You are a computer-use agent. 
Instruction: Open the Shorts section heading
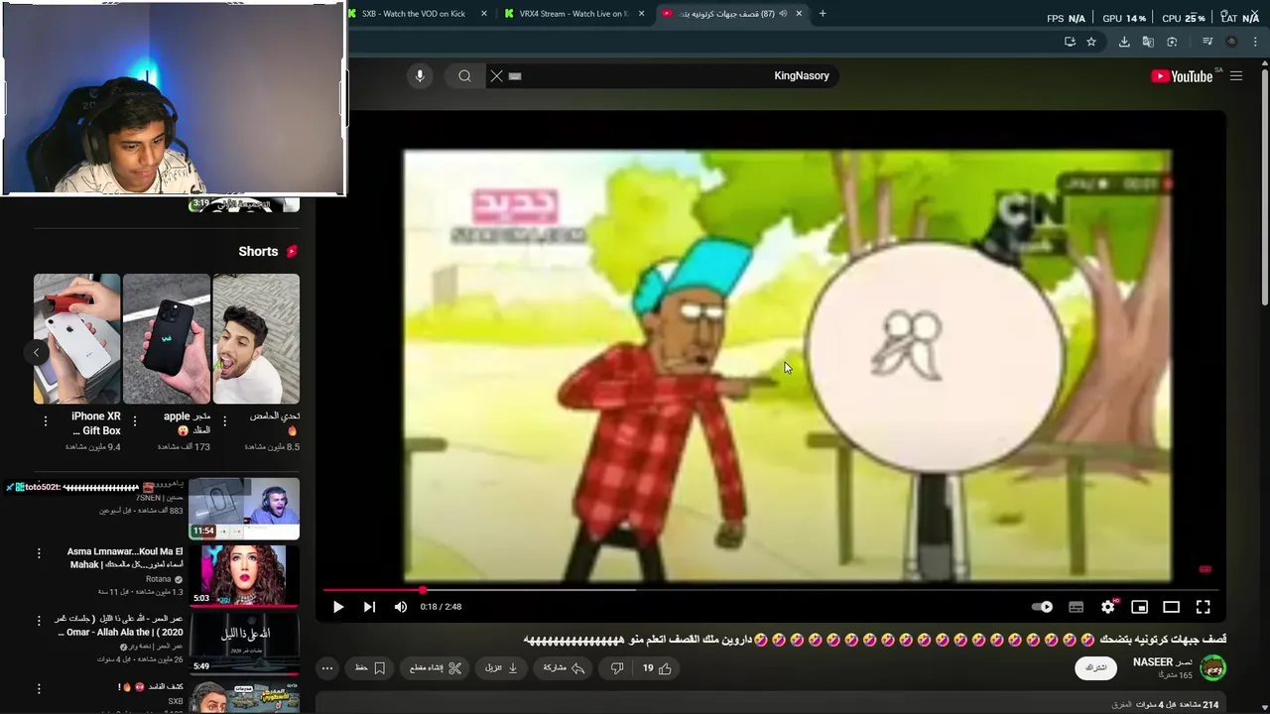click(x=258, y=252)
